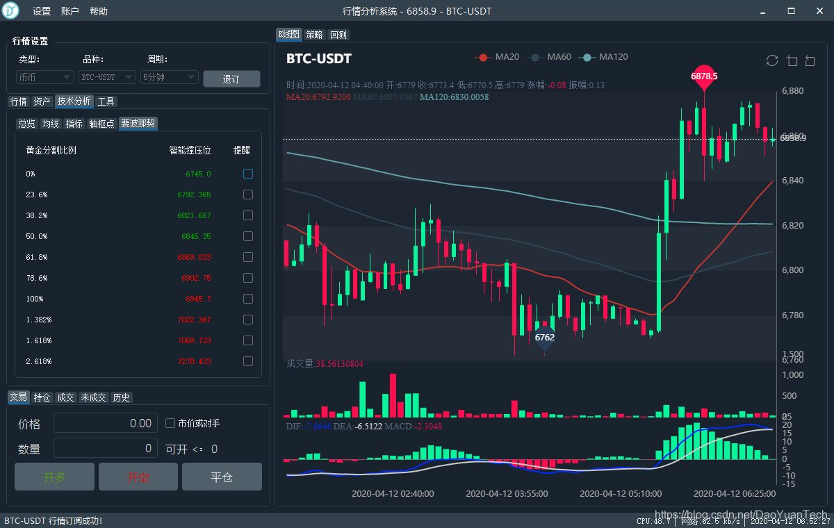Click the 行情订阅成功 status bar message
The image size is (834, 528).
point(54,521)
